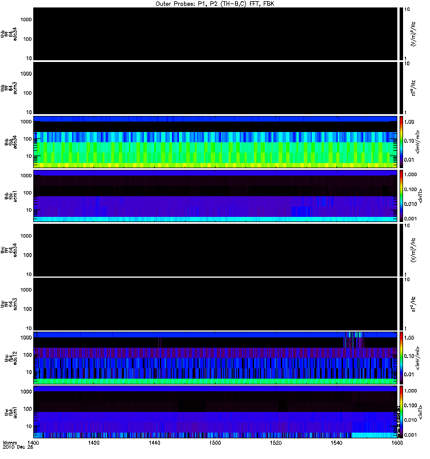This screenshot has height=459, width=430.
Task: Click the "2010 Dec 26" date label
Action: [x=18, y=448]
